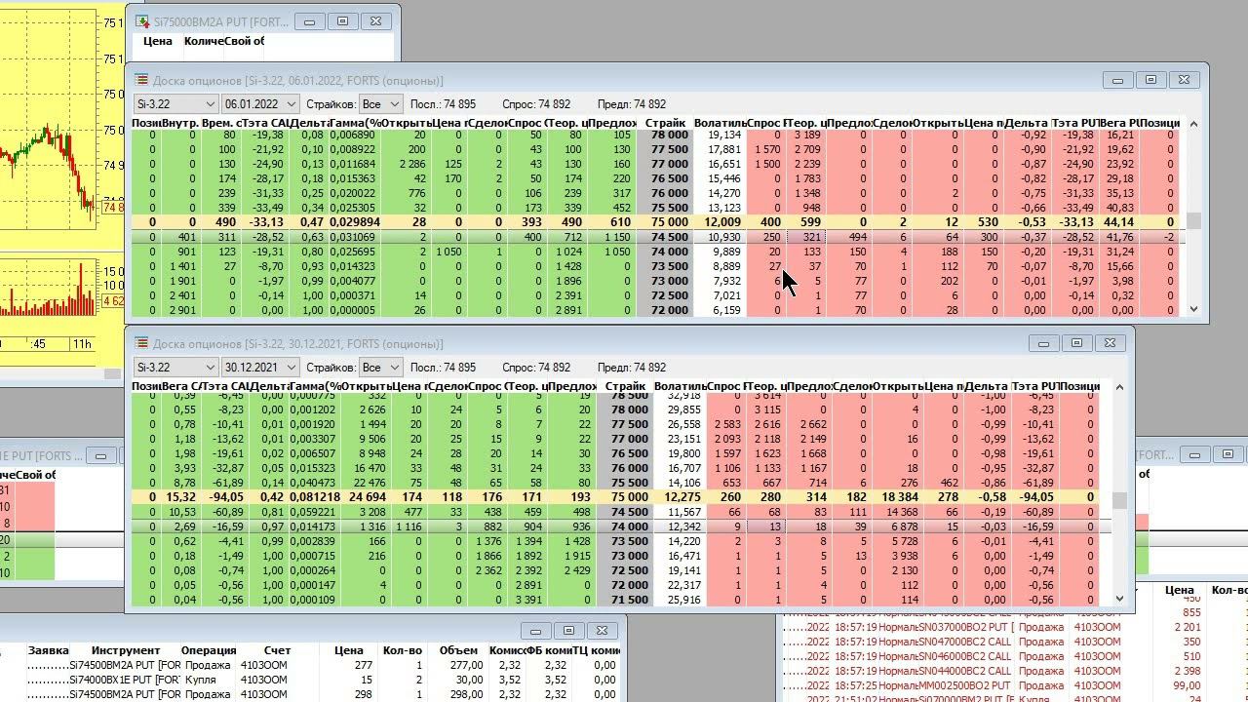Select strike 74 000 in the 30.12.2021 board

pyautogui.click(x=626, y=526)
